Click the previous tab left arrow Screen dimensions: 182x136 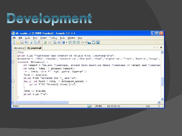pos(154,48)
